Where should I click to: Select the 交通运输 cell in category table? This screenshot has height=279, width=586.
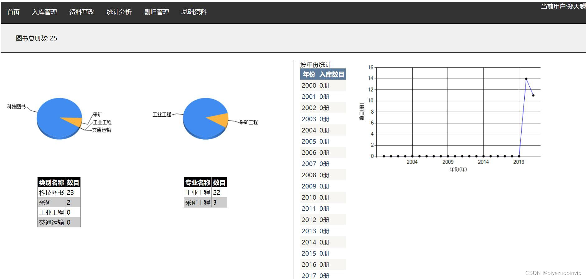pos(51,222)
